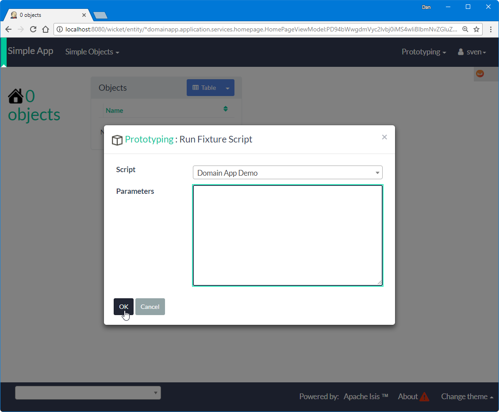The image size is (499, 412).
Task: Click the zoom magnifier icon in address bar
Action: pos(465,29)
